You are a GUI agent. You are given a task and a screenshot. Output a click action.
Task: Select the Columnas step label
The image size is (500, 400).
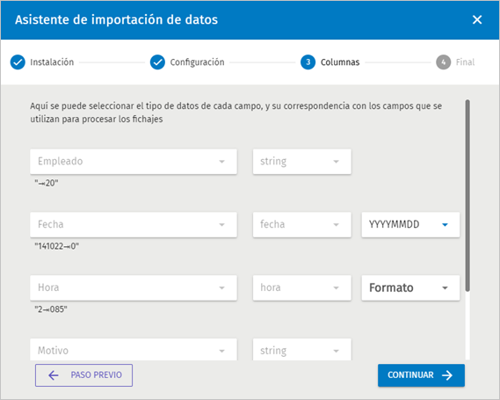click(x=340, y=62)
